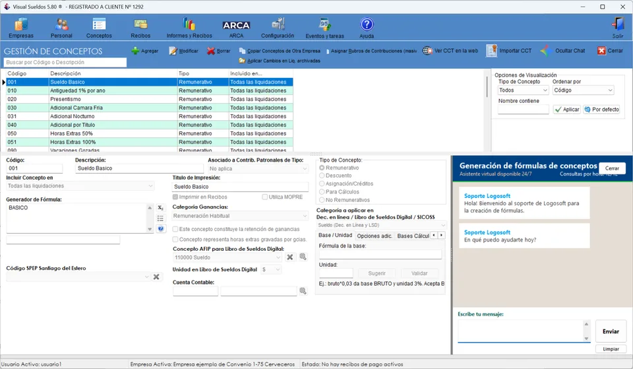Viewport: 633px width, 369px height.
Task: Click the Escribe tu mensaje text box
Action: [x=521, y=331]
